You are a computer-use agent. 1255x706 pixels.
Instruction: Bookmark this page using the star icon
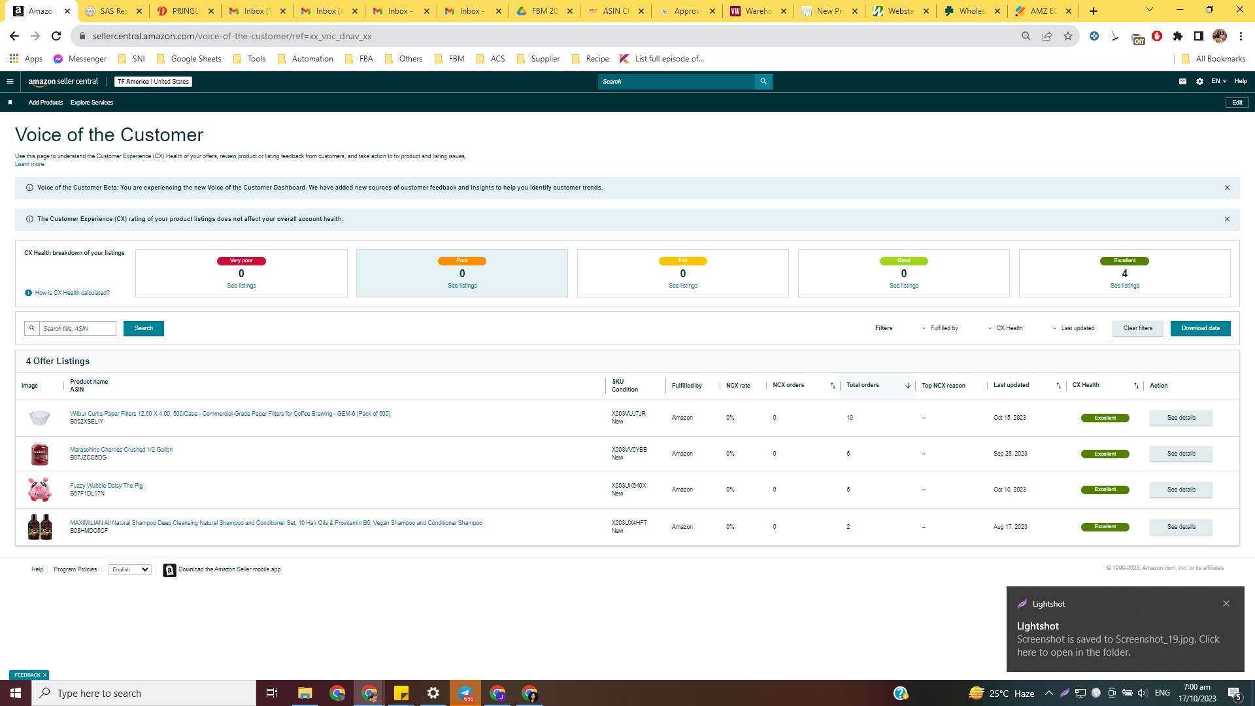[x=1068, y=37]
